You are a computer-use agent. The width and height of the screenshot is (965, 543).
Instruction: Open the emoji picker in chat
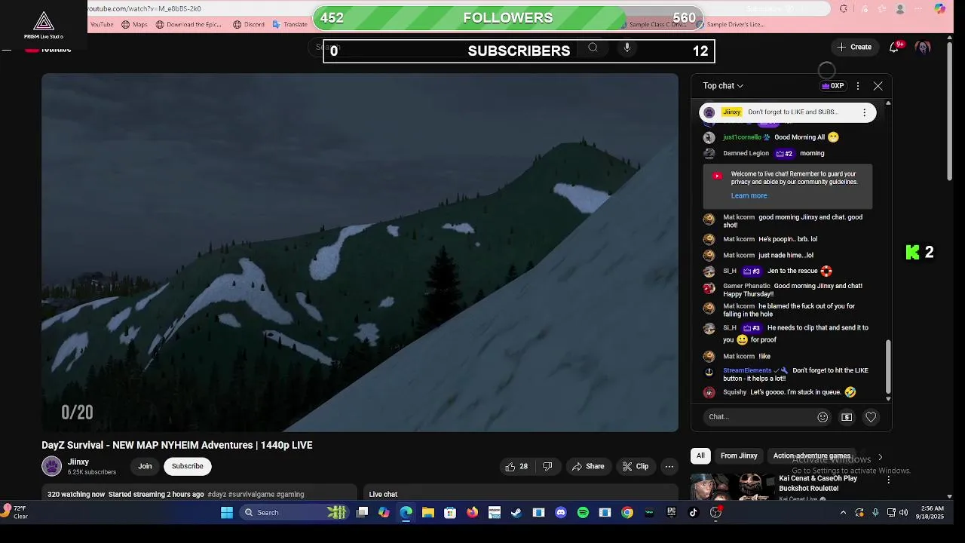coord(823,417)
